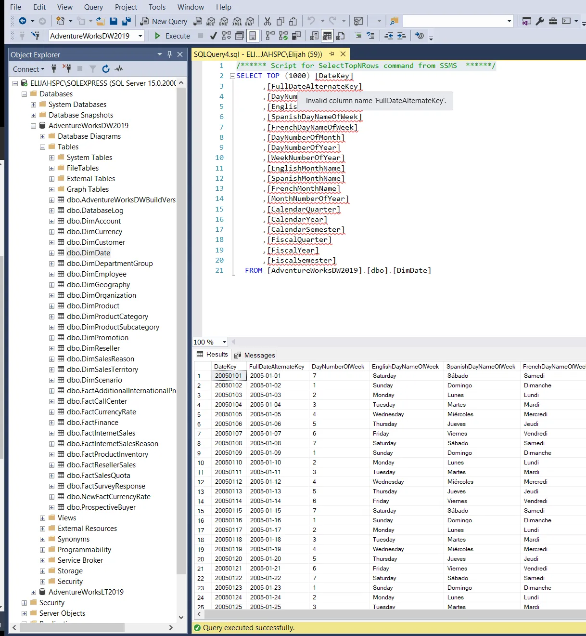
Task: Expand the dbo.DimCustomer table node
Action: [51, 242]
